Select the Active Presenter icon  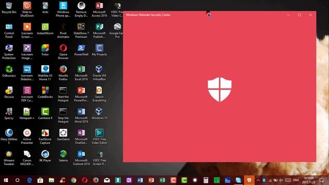tap(27, 136)
